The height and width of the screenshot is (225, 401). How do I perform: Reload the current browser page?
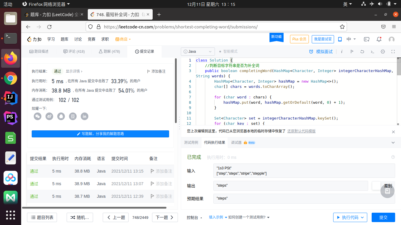(x=49, y=27)
